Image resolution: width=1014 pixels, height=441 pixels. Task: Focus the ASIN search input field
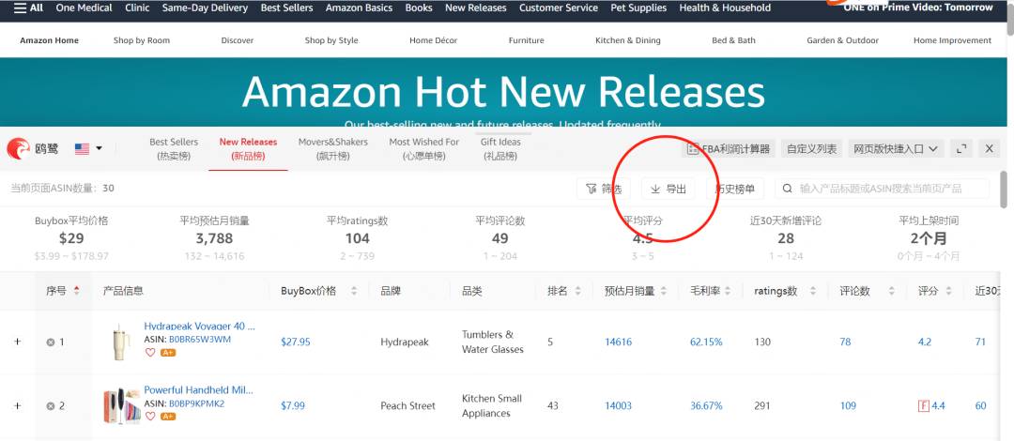tap(882, 189)
